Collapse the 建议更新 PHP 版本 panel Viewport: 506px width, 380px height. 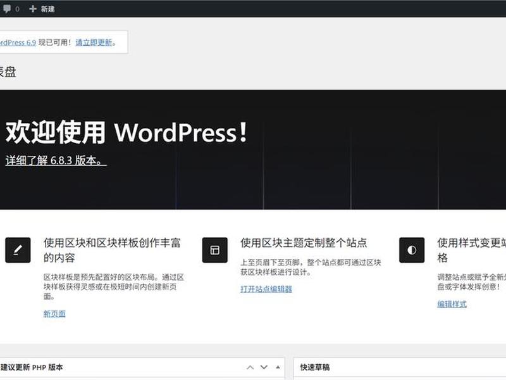pos(278,367)
